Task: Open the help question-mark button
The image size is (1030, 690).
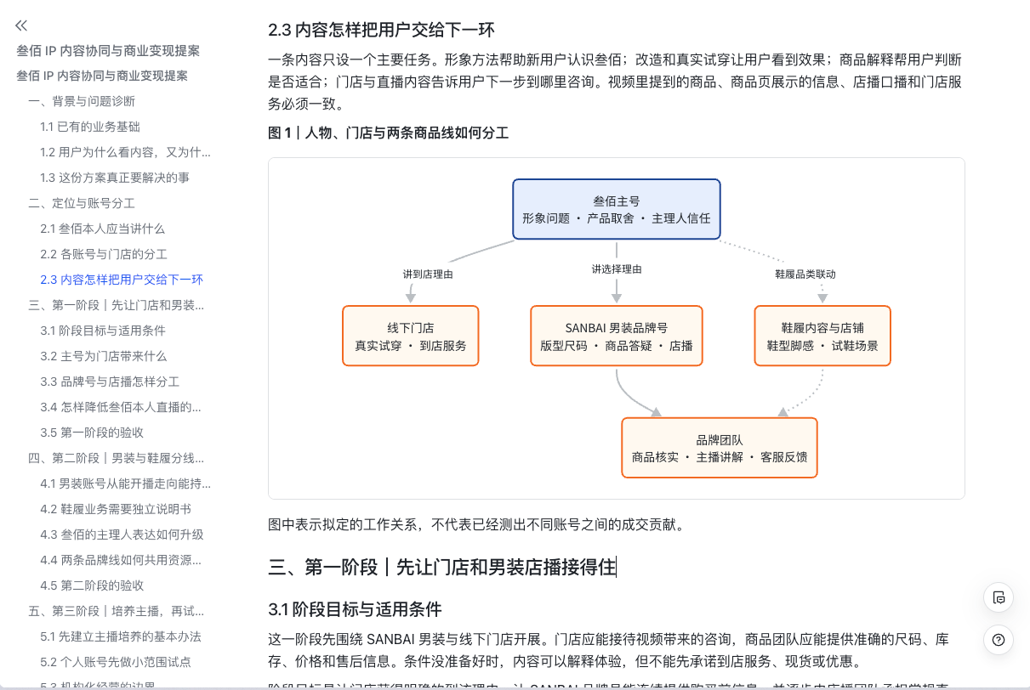Action: coord(999,640)
